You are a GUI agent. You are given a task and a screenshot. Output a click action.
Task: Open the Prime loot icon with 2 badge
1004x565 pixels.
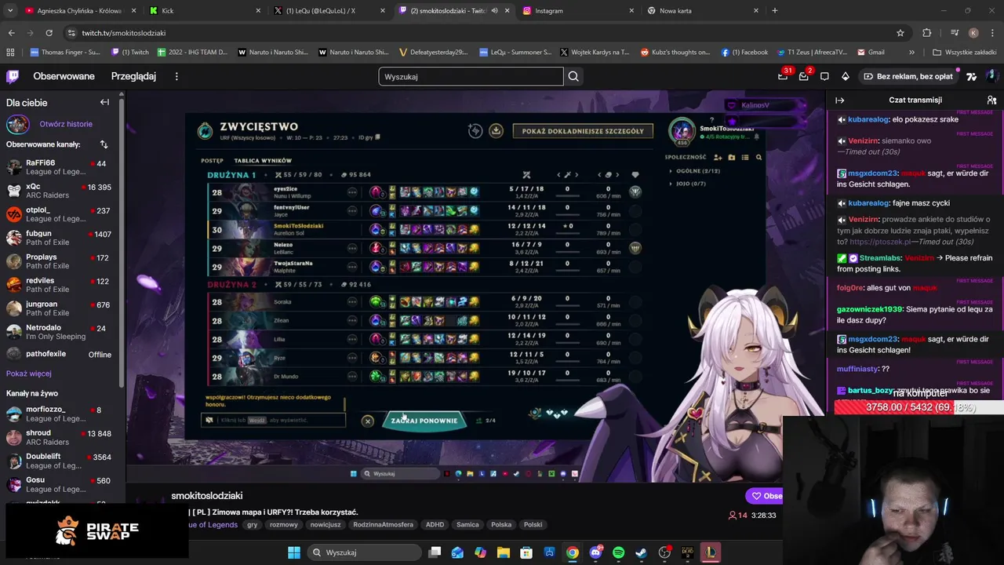pyautogui.click(x=804, y=76)
